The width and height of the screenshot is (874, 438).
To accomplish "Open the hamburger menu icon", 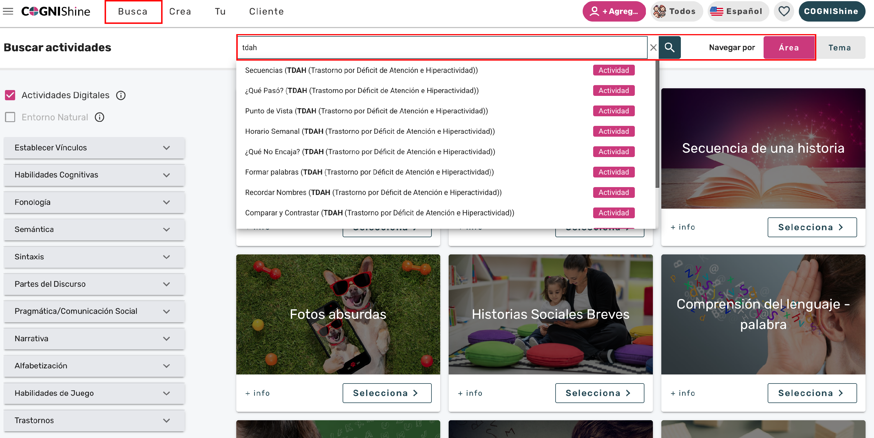I will coord(8,11).
